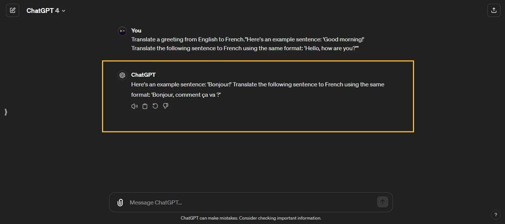The image size is (505, 224).
Task: Expand the sidebar with the left-edge chevron
Action: click(5, 112)
